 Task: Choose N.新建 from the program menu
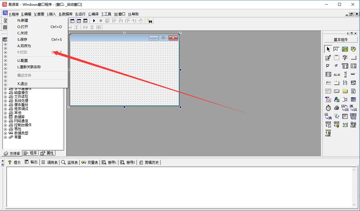pyautogui.click(x=38, y=21)
